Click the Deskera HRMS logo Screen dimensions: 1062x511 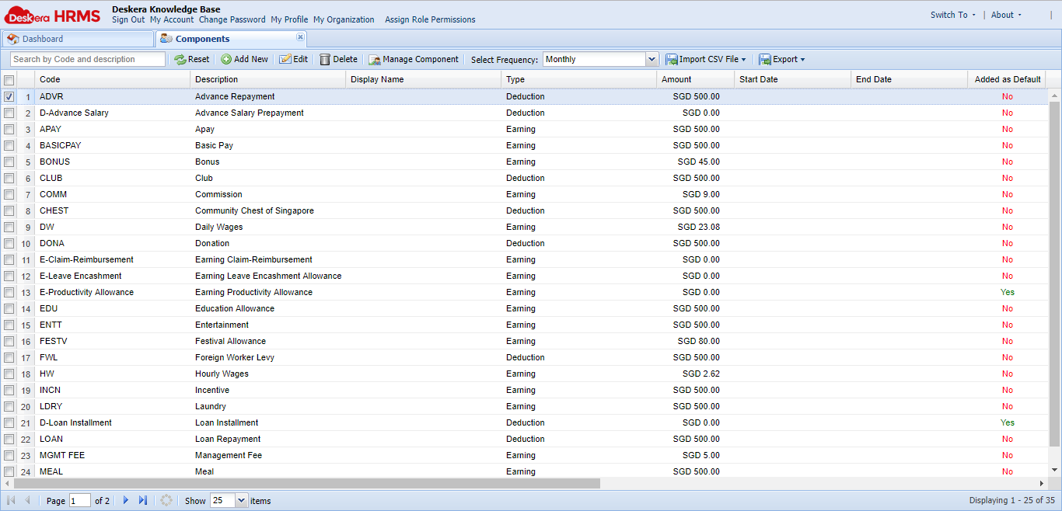(52, 14)
